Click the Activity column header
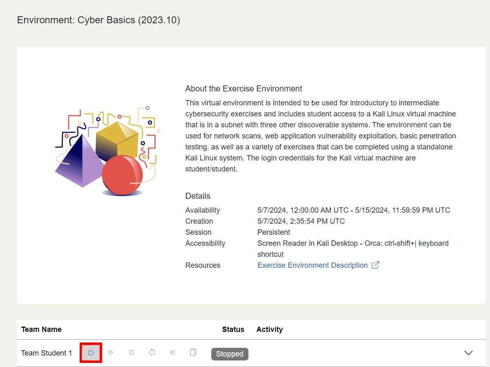 270,329
